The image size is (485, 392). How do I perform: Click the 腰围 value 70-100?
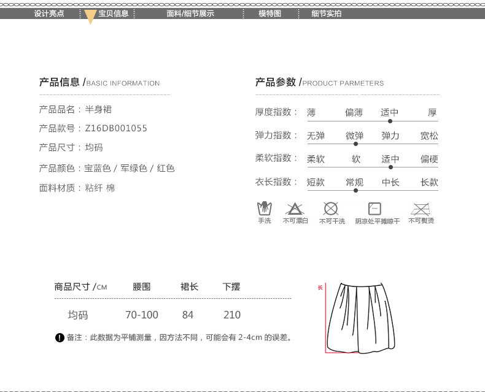pyautogui.click(x=142, y=315)
